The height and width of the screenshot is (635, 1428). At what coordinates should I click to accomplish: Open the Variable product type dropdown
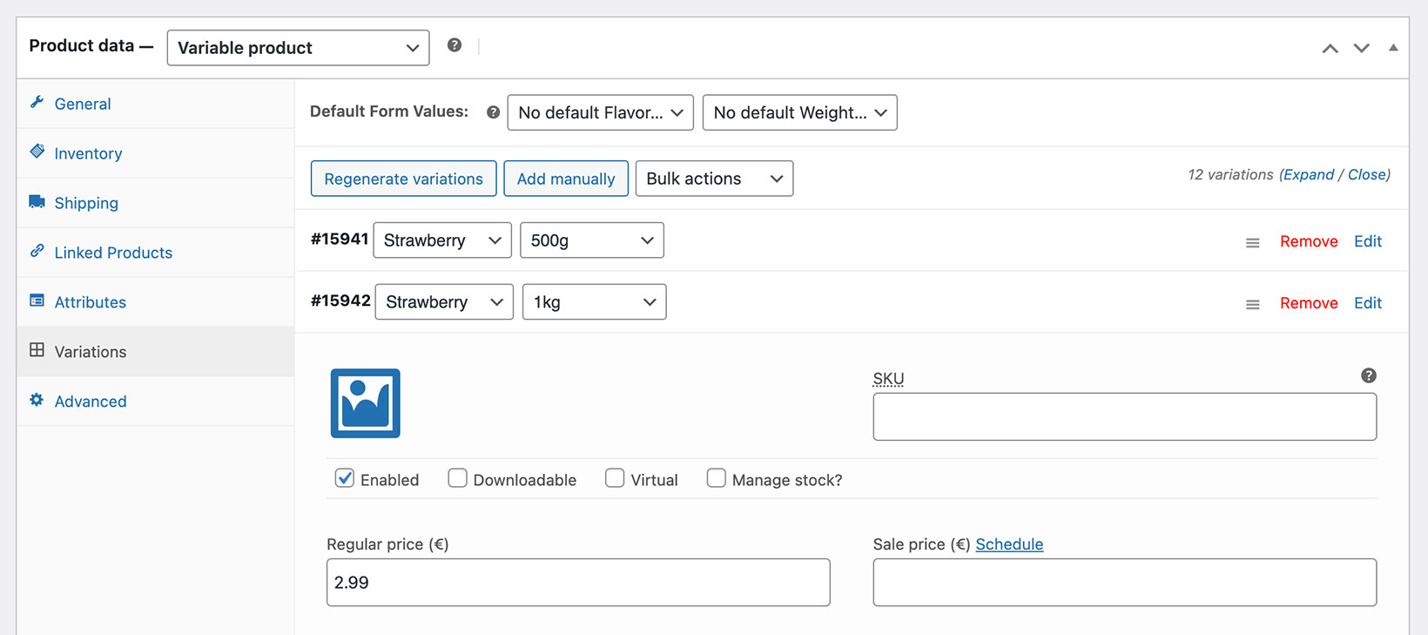pyautogui.click(x=298, y=48)
